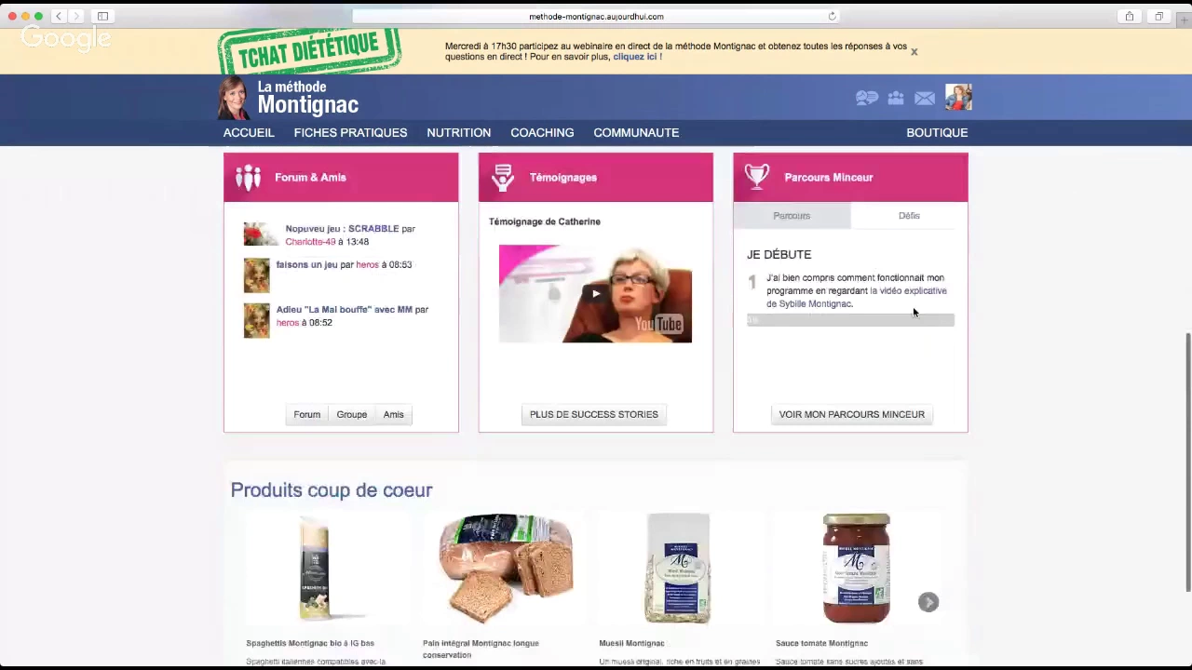This screenshot has height=670, width=1192.
Task: Open the 'Adieu La Mal bouffe' post
Action: (x=344, y=310)
